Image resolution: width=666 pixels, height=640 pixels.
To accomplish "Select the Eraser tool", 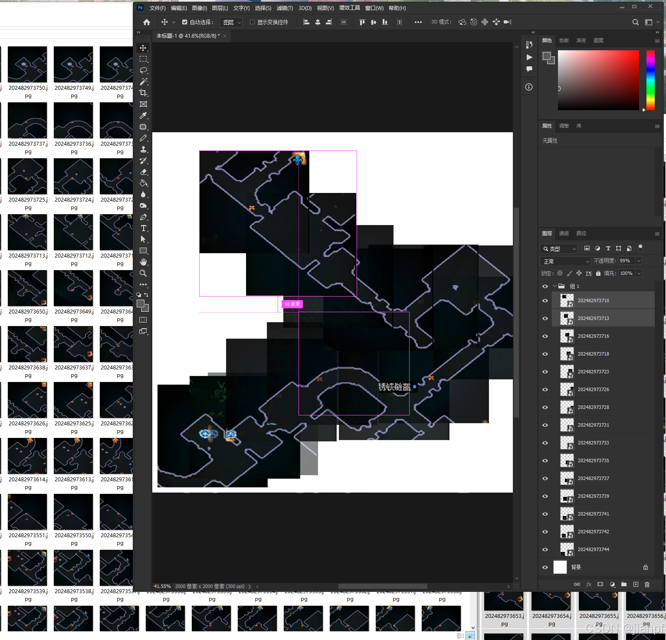I will click(x=143, y=172).
